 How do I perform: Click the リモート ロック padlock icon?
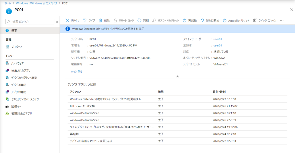[115, 20]
